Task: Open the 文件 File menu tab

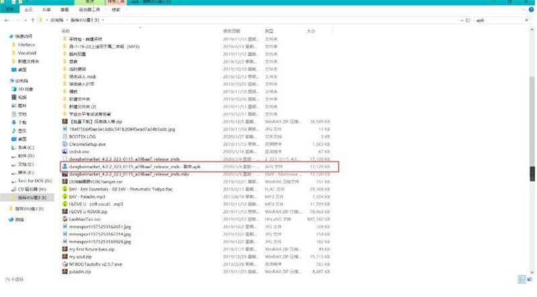Action: pos(9,9)
